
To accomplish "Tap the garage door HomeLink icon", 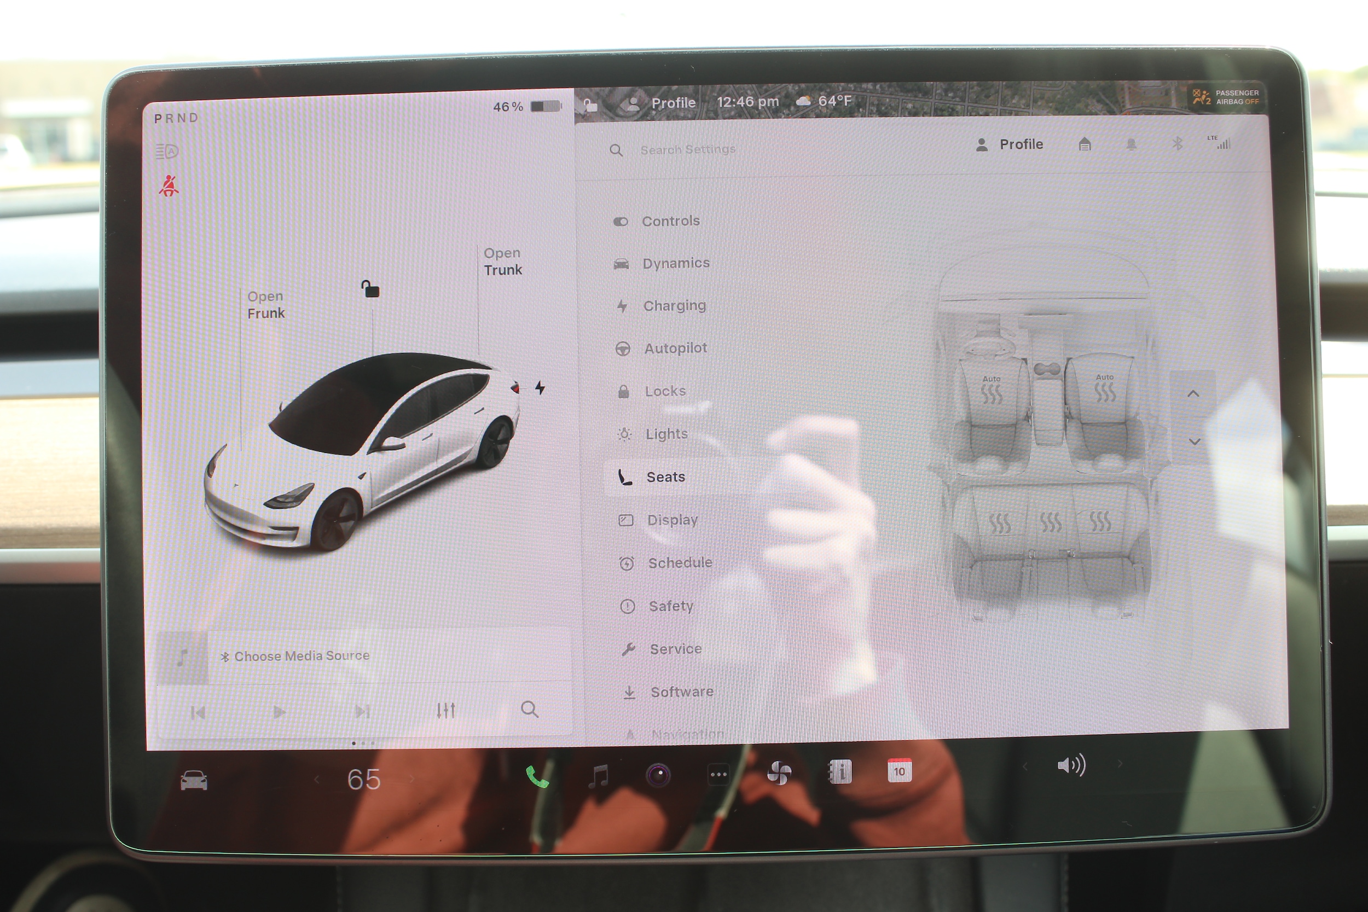I will [x=1084, y=144].
